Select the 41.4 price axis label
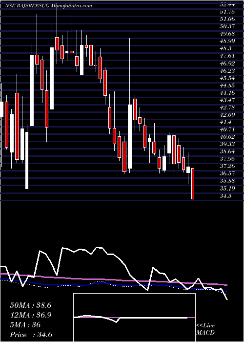Screen dimensions: 244x342 point(225,122)
